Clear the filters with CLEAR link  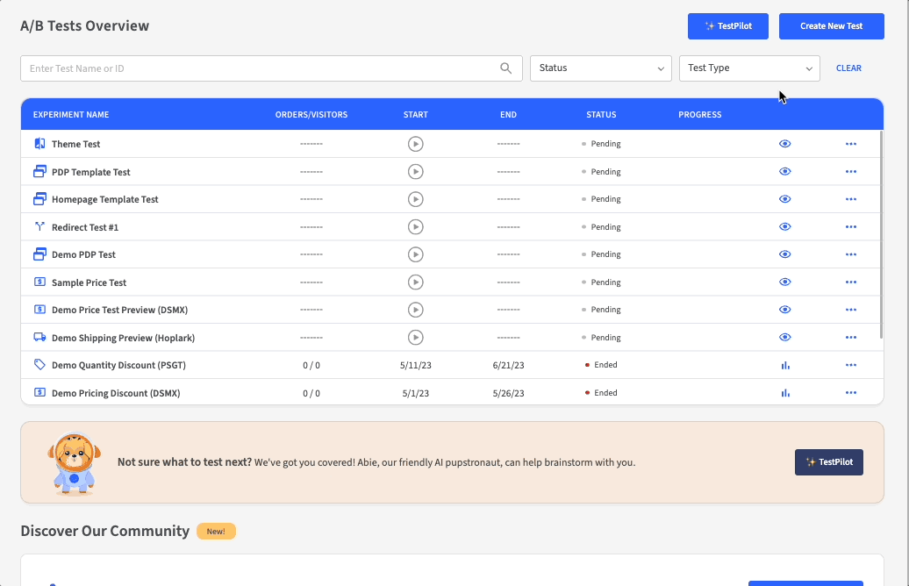point(848,68)
